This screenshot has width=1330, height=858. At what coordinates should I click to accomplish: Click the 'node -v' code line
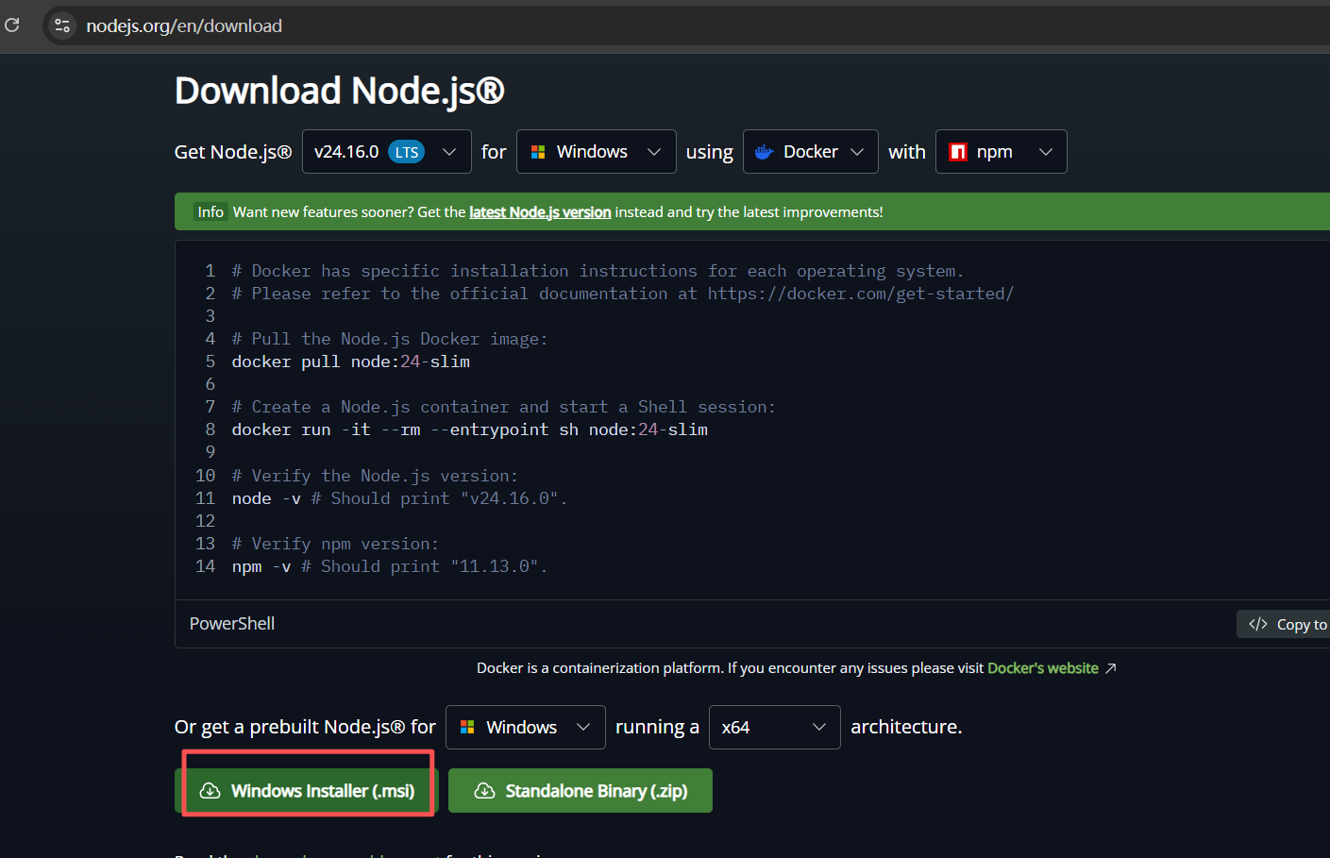coord(399,498)
